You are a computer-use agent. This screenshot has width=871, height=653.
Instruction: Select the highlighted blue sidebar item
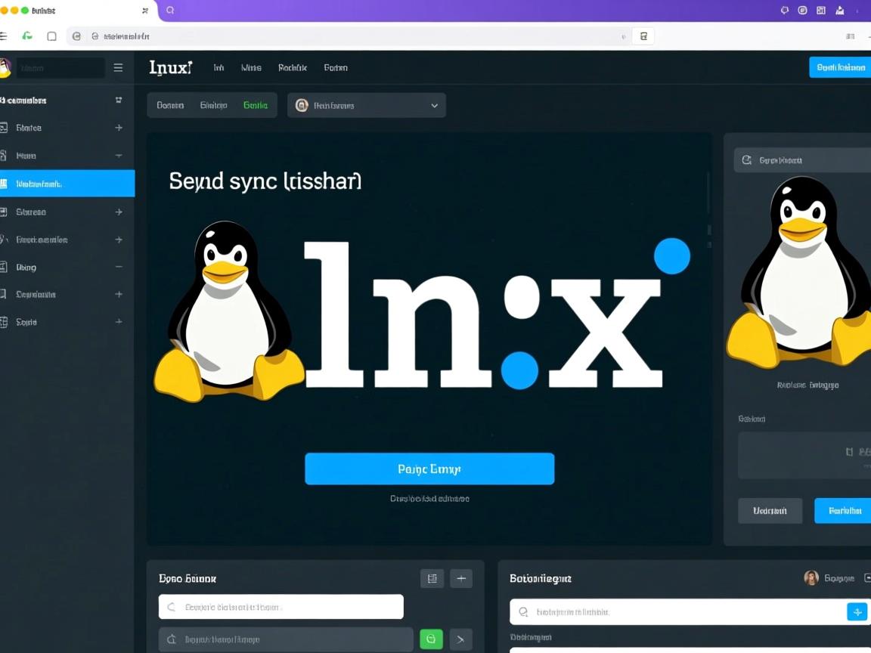pyautogui.click(x=67, y=183)
